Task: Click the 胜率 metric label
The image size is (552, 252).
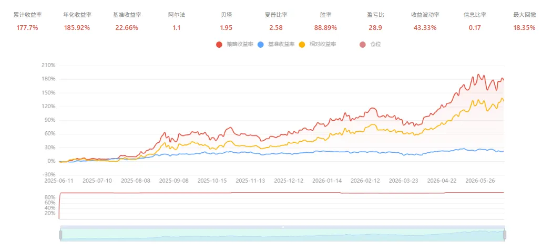Action: (325, 15)
